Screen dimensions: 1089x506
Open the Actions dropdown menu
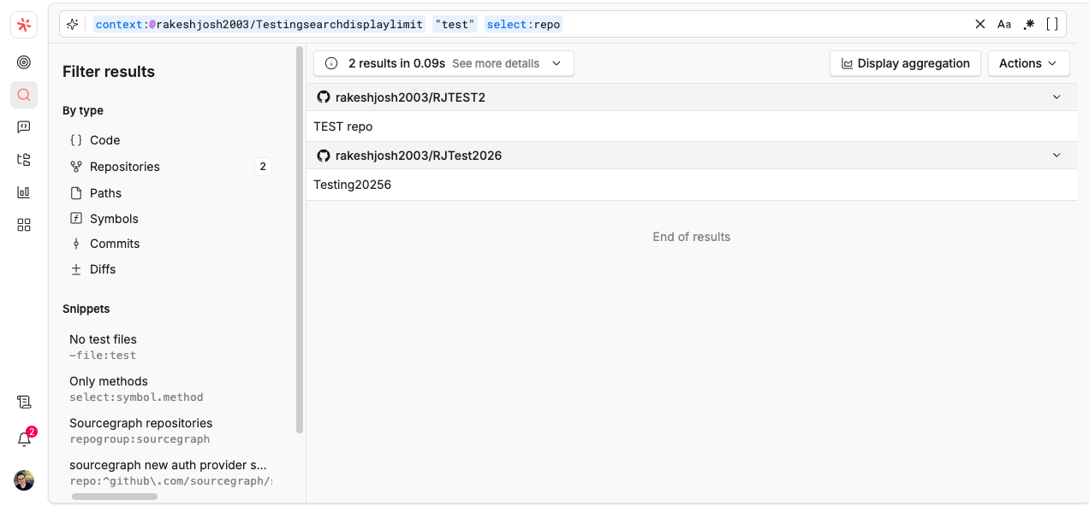click(1028, 62)
